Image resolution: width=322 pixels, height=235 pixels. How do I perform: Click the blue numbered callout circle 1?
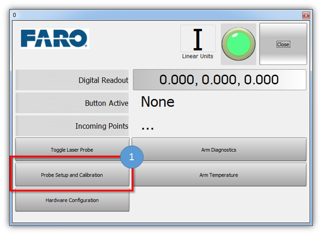[x=132, y=157]
